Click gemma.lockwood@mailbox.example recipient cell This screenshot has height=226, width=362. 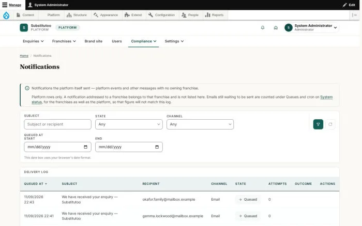(173, 216)
